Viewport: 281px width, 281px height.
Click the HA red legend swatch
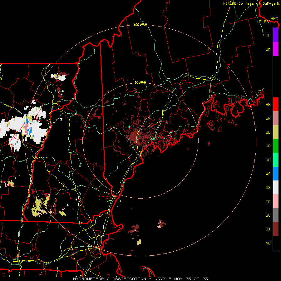click(x=276, y=104)
